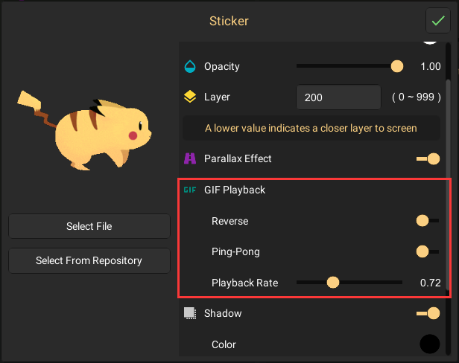The image size is (459, 363).
Task: Click the Opacity value 1.00
Action: [x=430, y=66]
